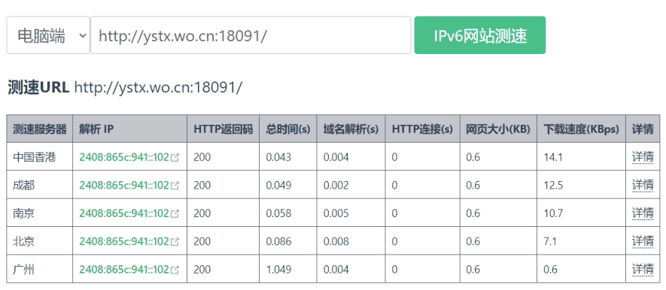Open 详情 link for 广州 row
This screenshot has height=290, width=666.
click(x=643, y=269)
